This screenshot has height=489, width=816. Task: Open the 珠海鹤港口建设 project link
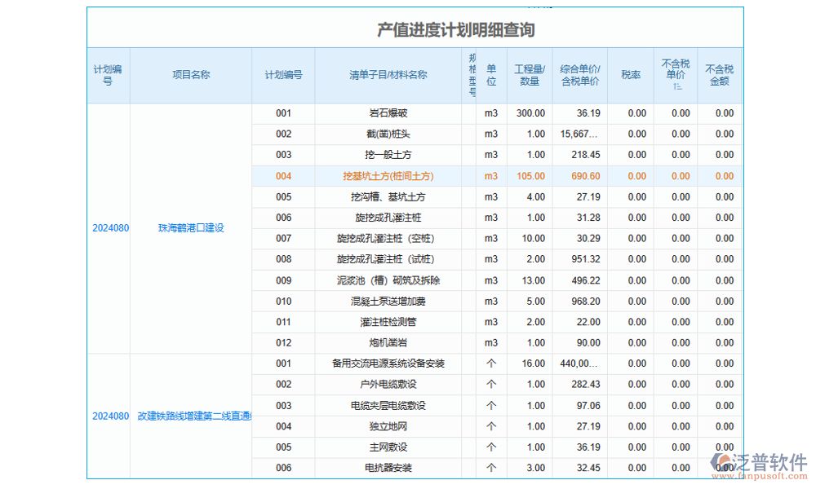tap(191, 228)
